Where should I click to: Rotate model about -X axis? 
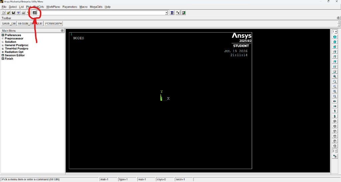coord(335,126)
